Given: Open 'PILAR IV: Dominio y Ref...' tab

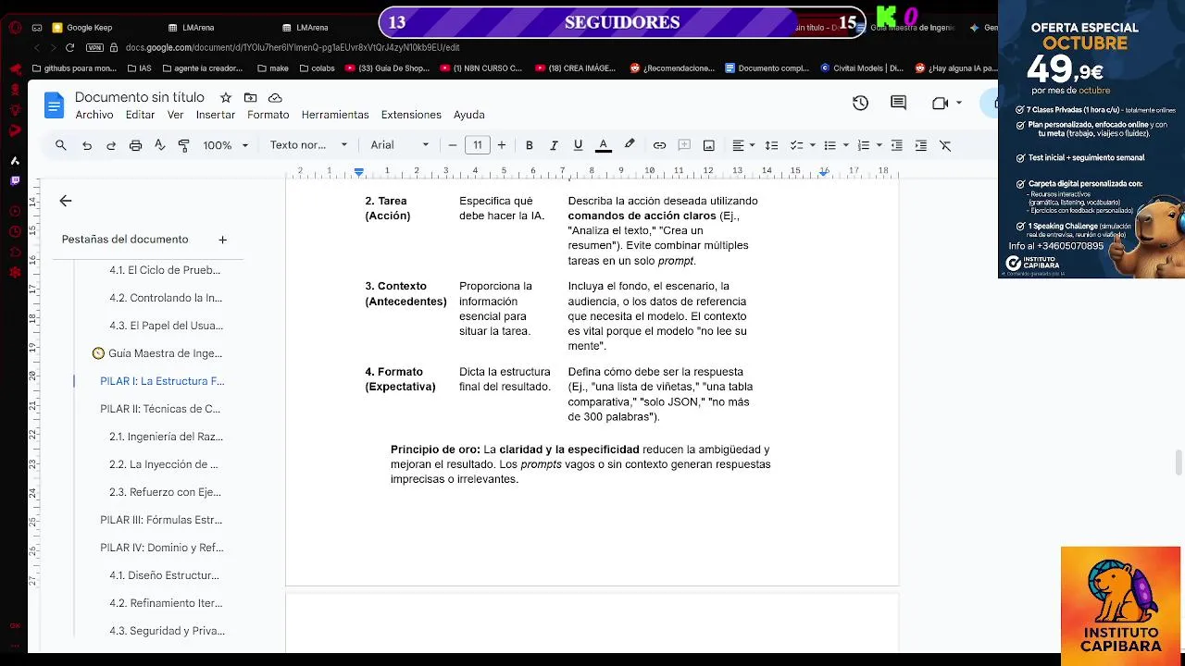Looking at the screenshot, I should 162,548.
